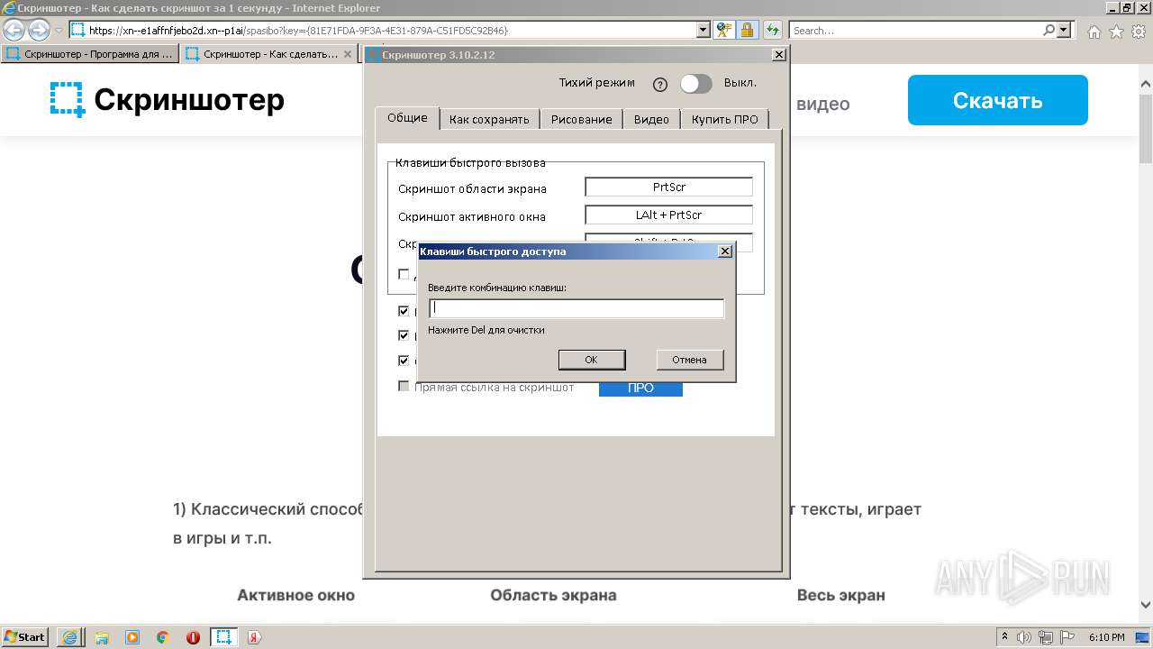Open the media player taskbar icon
This screenshot has width=1153, height=649.
point(132,637)
